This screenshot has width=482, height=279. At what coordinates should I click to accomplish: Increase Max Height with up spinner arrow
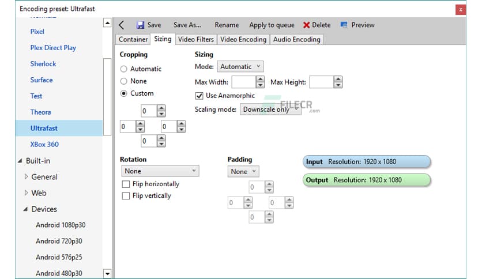coord(338,79)
